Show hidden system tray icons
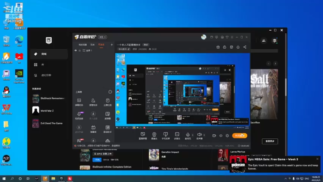Screen dimensions: 323x182 pyautogui.click(x=285, y=179)
